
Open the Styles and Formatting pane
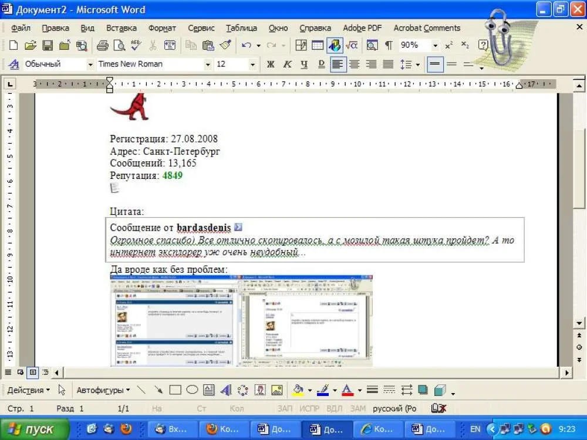pos(14,64)
